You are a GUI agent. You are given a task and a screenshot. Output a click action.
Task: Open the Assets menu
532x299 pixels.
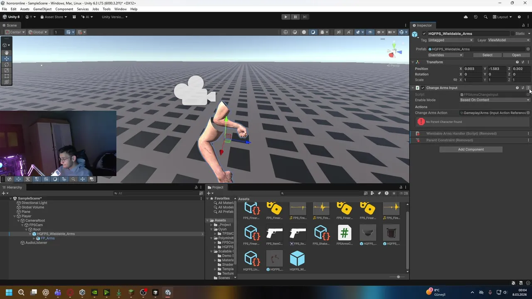pyautogui.click(x=25, y=9)
